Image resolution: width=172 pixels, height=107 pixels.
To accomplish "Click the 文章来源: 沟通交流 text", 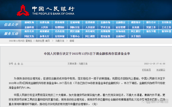I will pos(77,64).
